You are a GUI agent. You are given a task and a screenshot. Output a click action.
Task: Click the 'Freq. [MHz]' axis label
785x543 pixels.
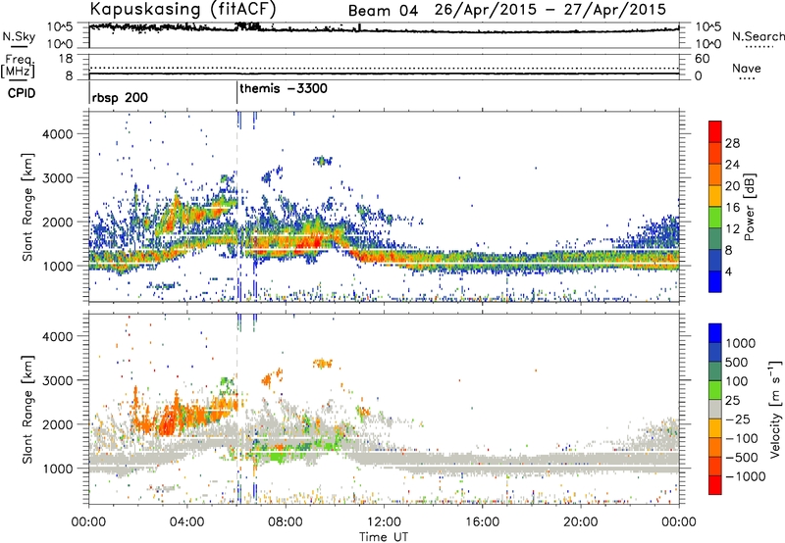18,66
